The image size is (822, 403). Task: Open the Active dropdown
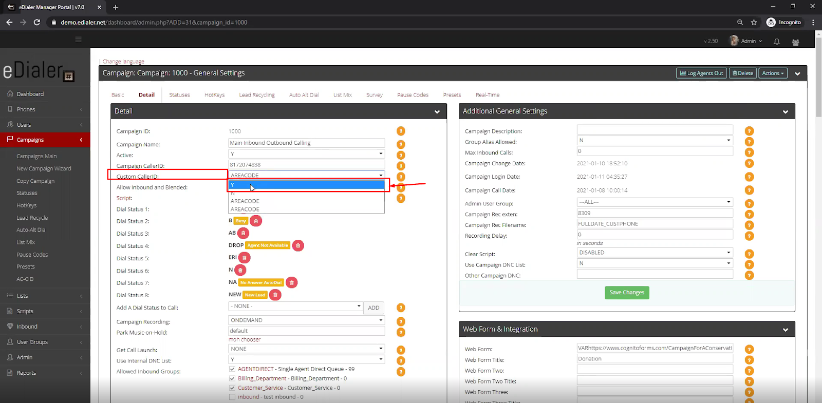307,154
